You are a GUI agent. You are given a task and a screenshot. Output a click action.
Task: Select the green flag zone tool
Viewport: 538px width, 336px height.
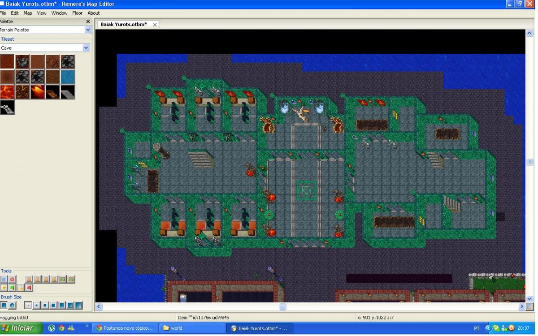12,288
